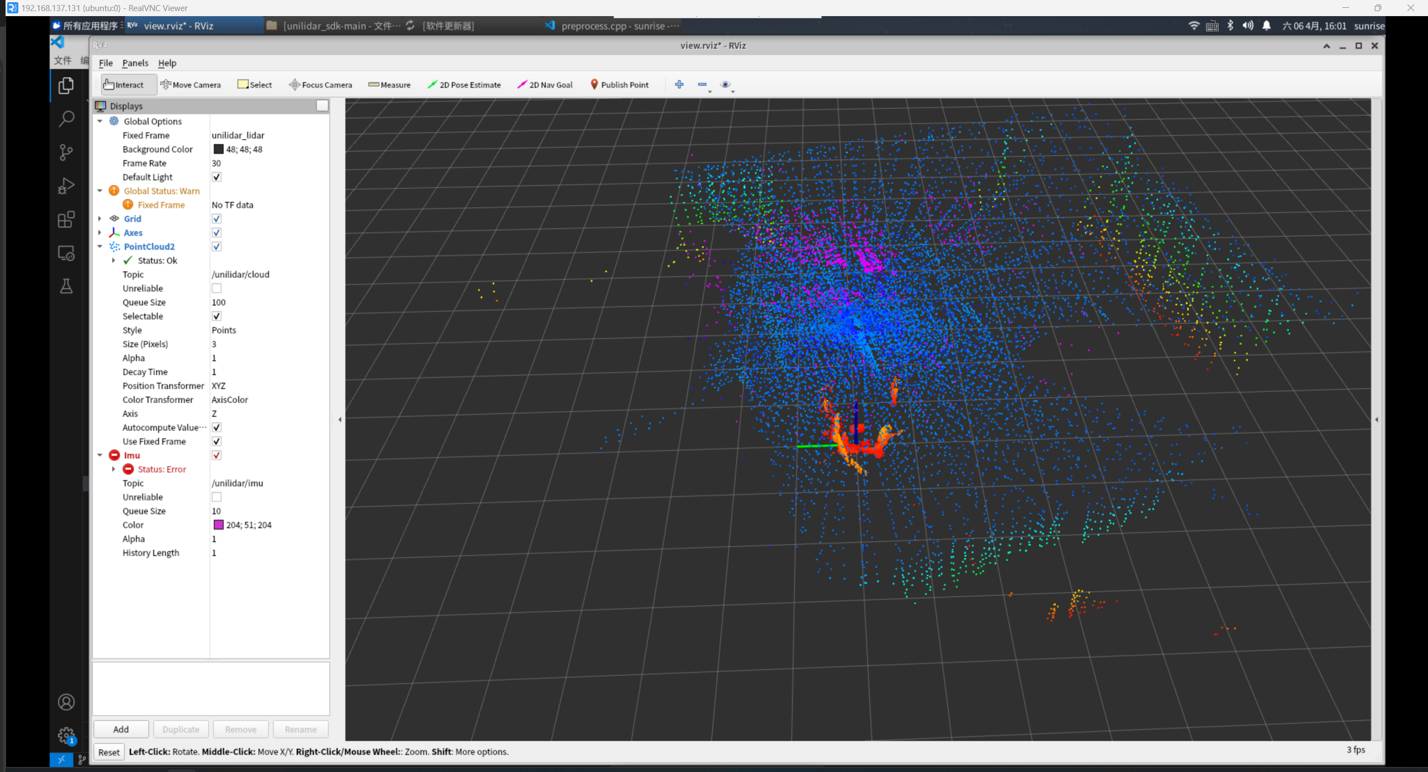Click the Remove display button
Screen dimensions: 1428x772
pyautogui.click(x=241, y=729)
